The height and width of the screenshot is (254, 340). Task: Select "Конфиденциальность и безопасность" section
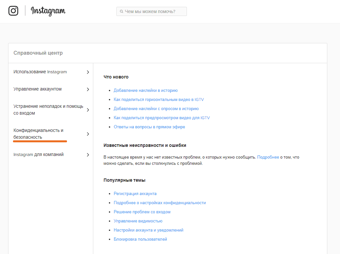38,134
